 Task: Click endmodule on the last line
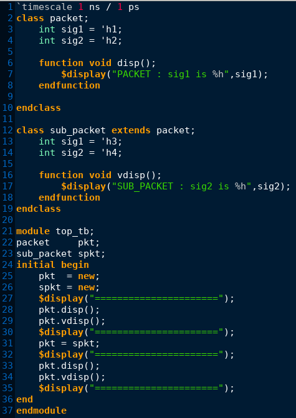tap(41, 410)
